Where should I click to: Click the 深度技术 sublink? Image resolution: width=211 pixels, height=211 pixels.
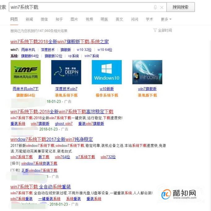tap(48, 50)
